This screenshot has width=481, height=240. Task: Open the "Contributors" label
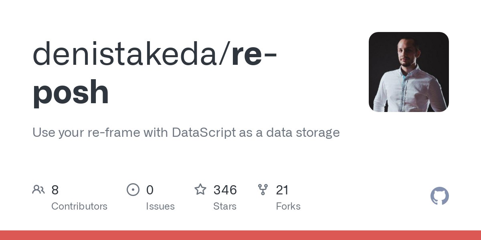pos(79,206)
